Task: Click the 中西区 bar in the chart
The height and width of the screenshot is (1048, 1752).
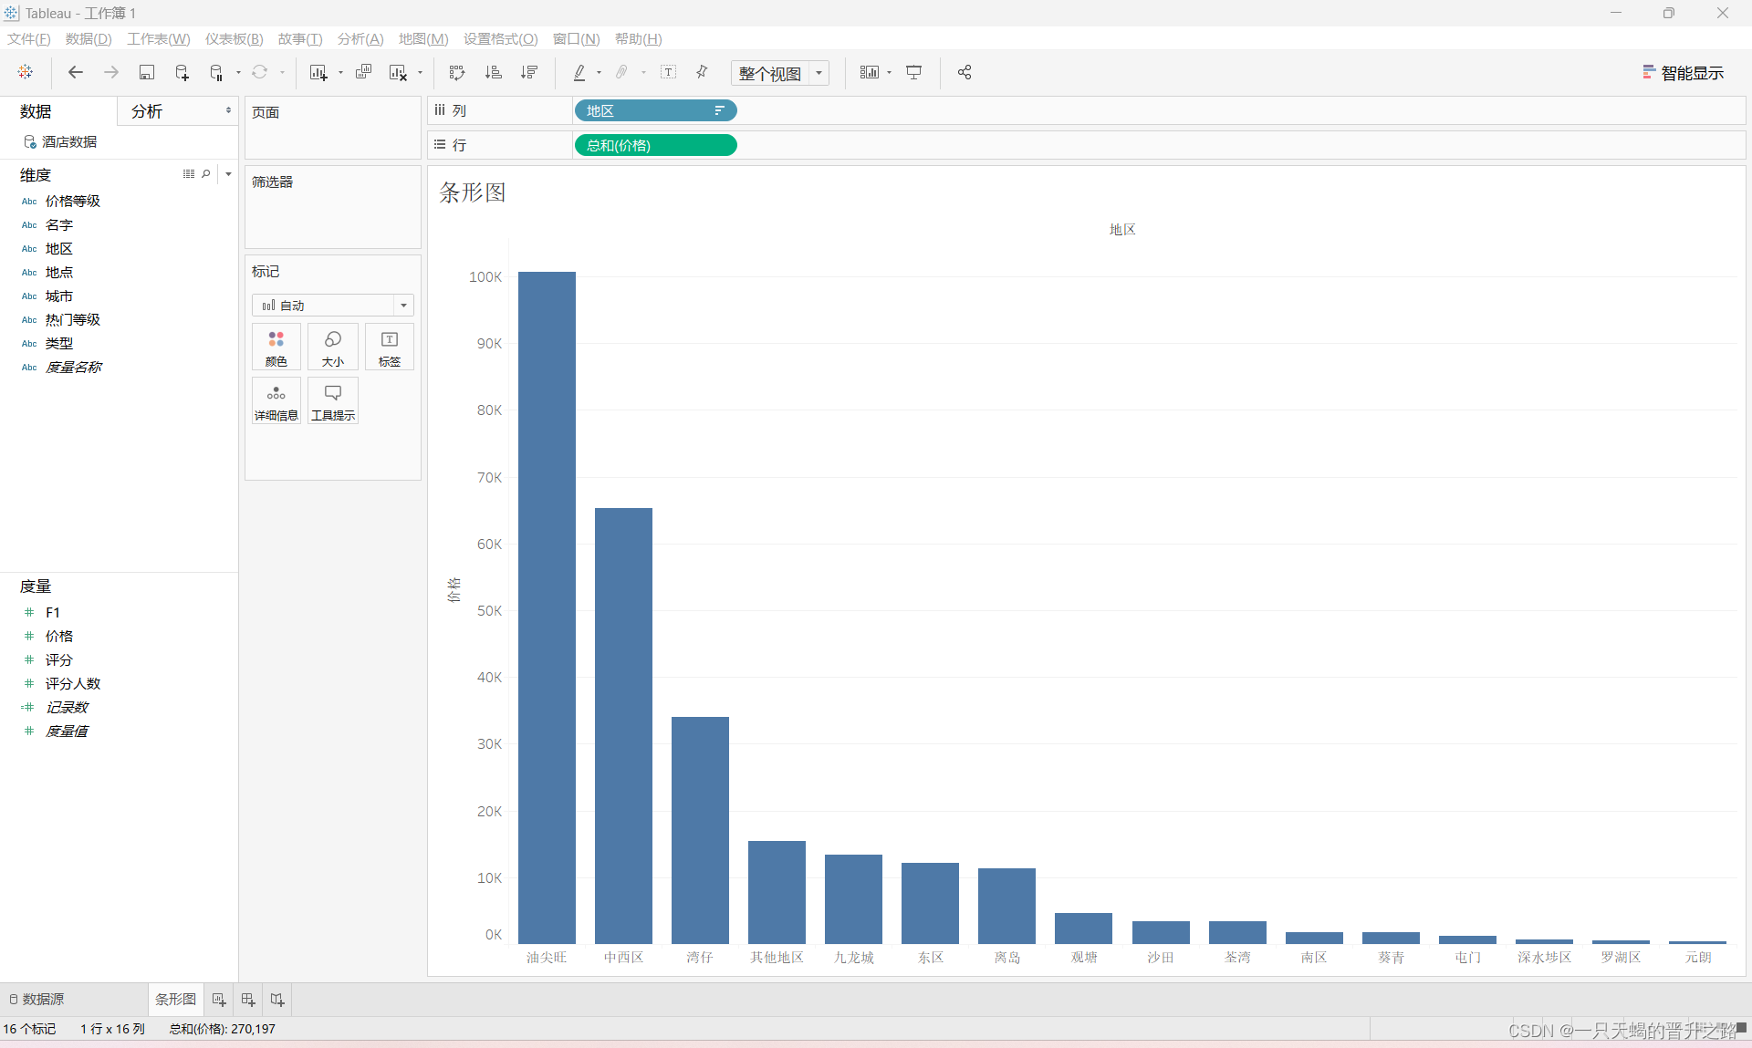Action: pyautogui.click(x=623, y=725)
